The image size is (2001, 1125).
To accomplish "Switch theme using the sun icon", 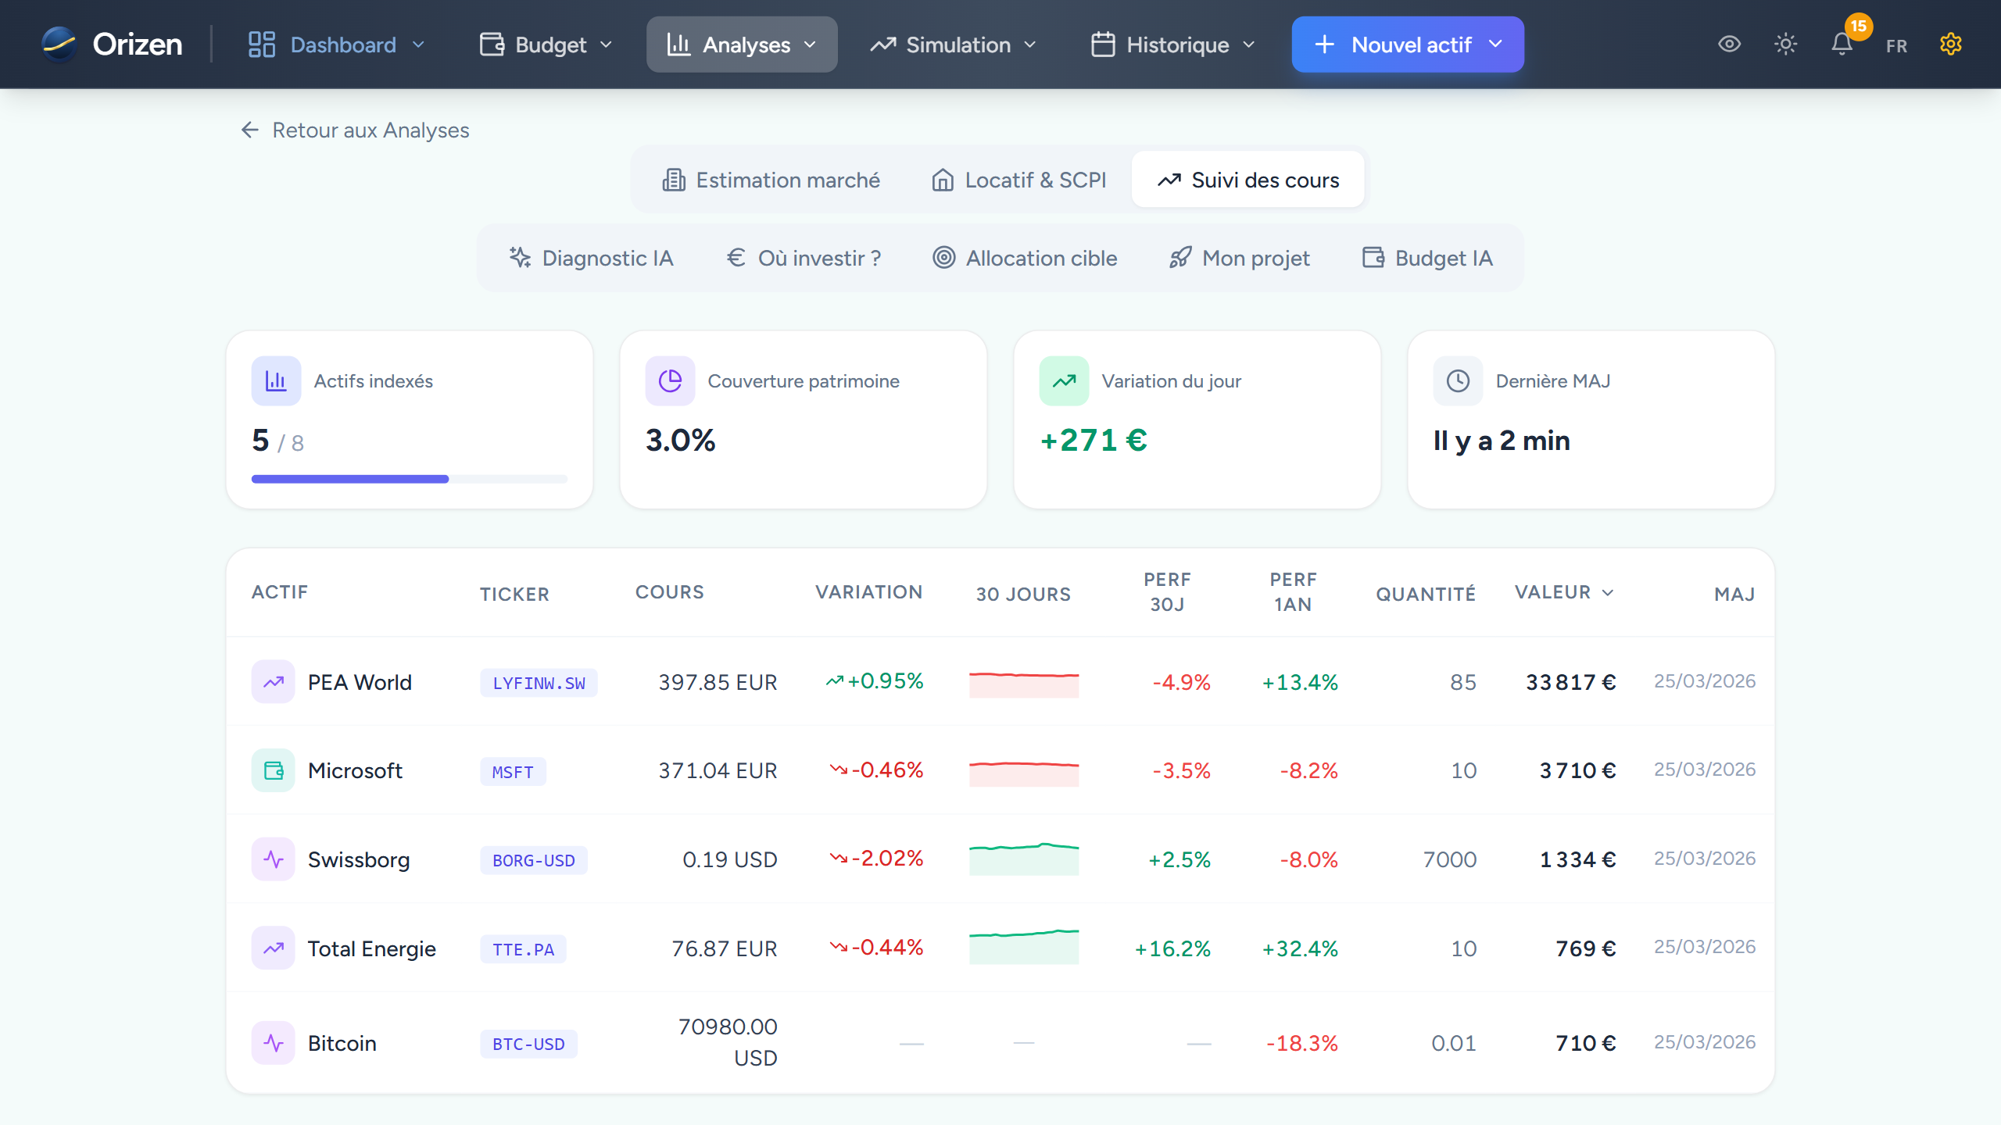I will (x=1786, y=45).
